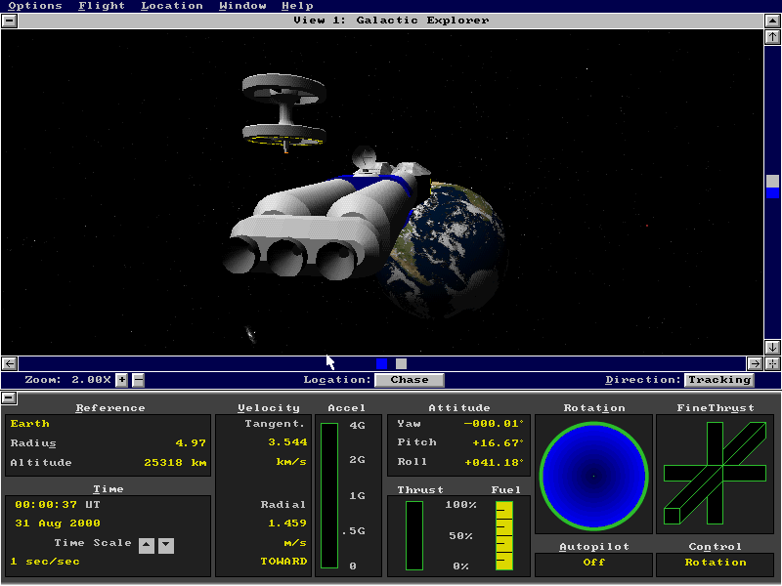Click the Earth reference name
The image size is (782, 586).
[29, 424]
